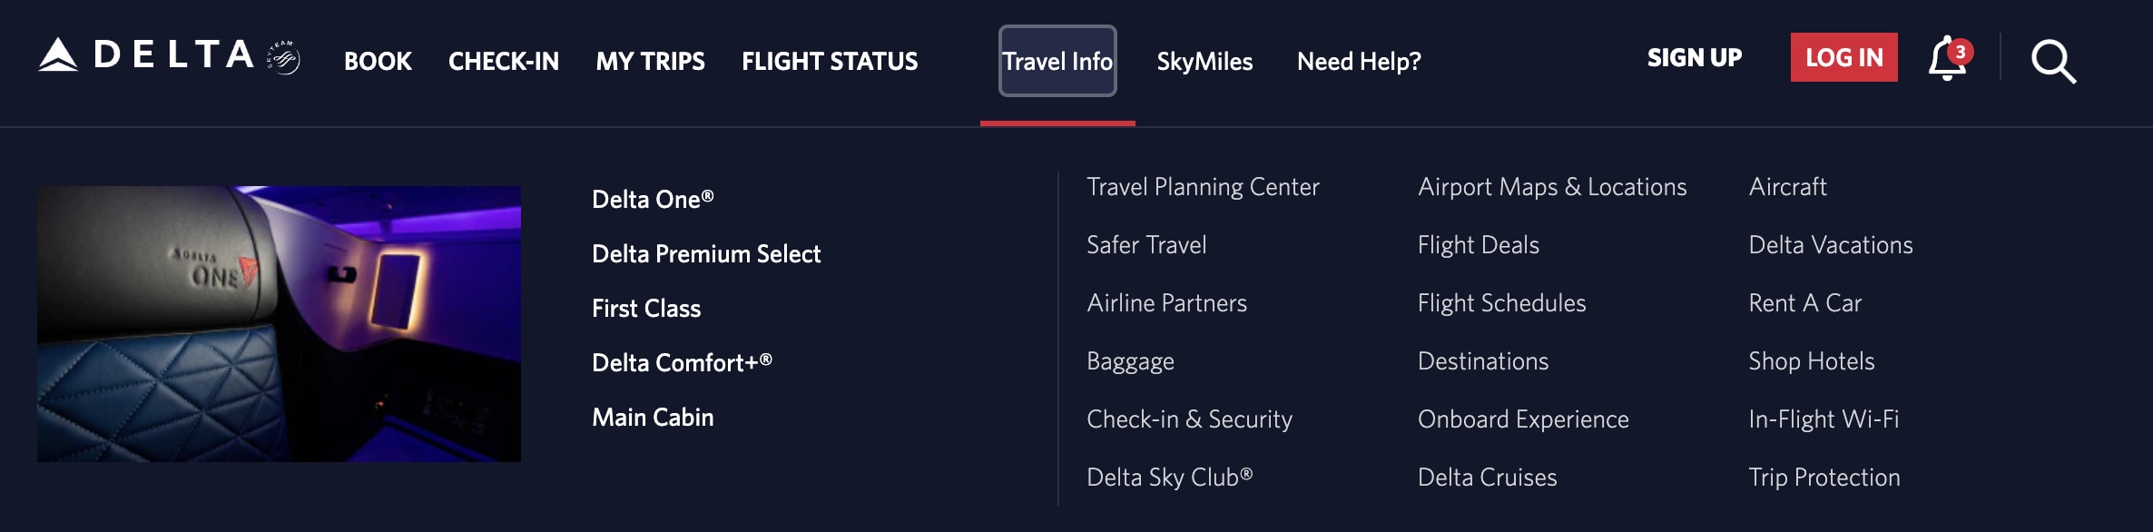
Task: Go to the CHECK-IN tab
Action: click(504, 61)
